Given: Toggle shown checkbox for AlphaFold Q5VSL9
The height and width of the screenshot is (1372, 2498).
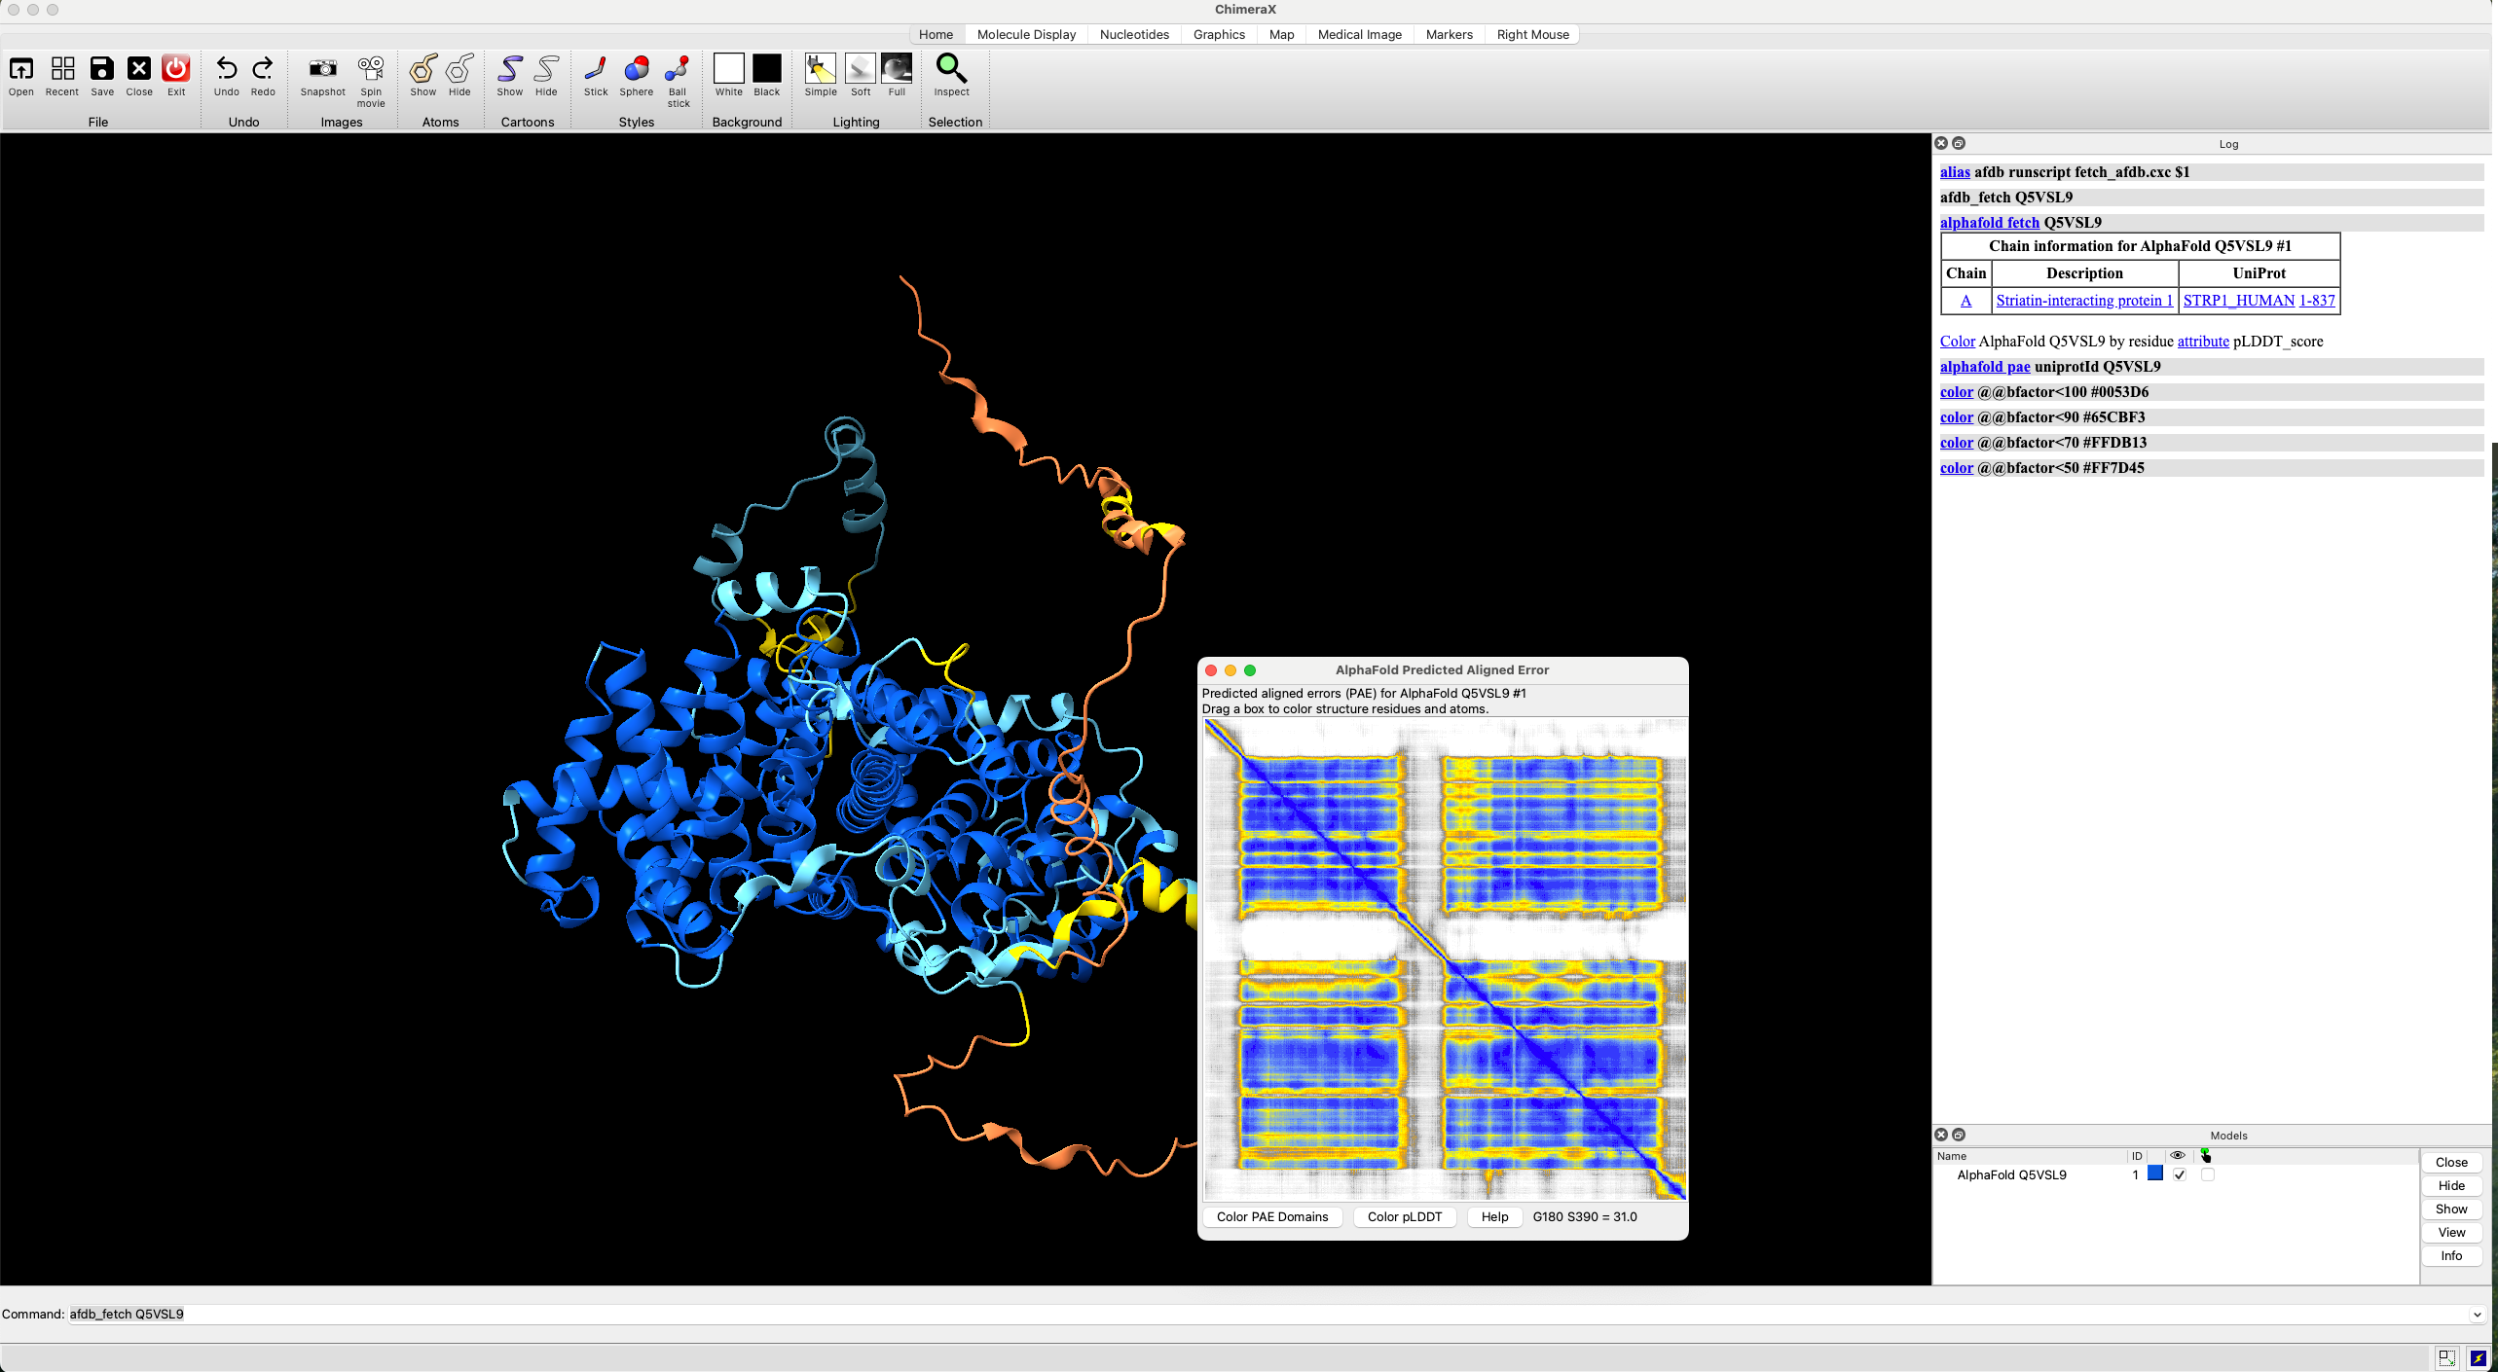Looking at the screenshot, I should (2180, 1174).
